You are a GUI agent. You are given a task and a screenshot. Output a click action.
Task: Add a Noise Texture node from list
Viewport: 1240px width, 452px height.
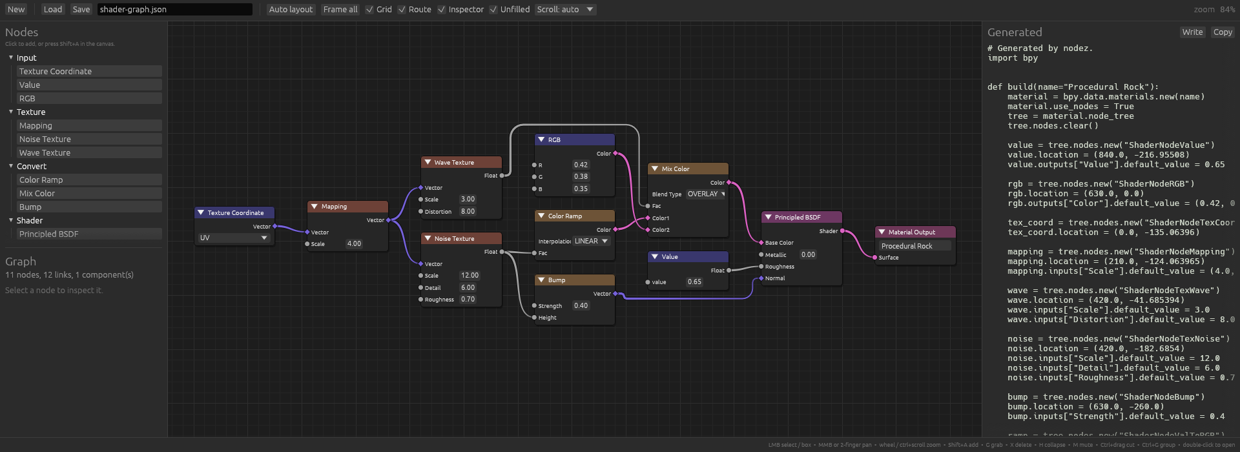89,139
